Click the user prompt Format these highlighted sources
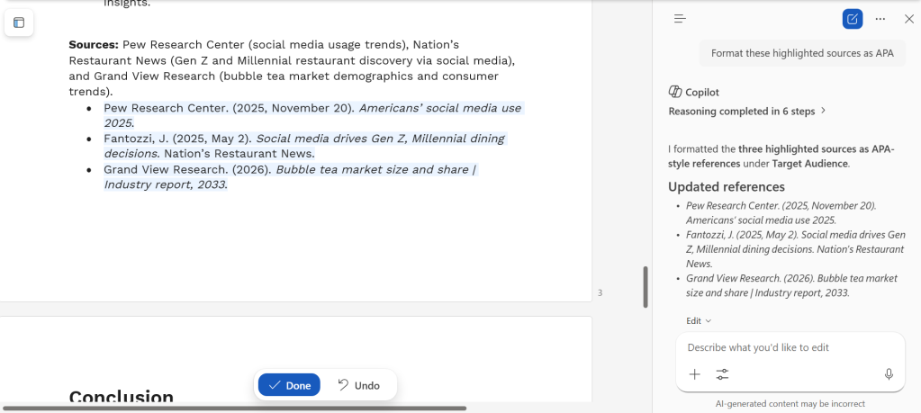 pyautogui.click(x=802, y=53)
